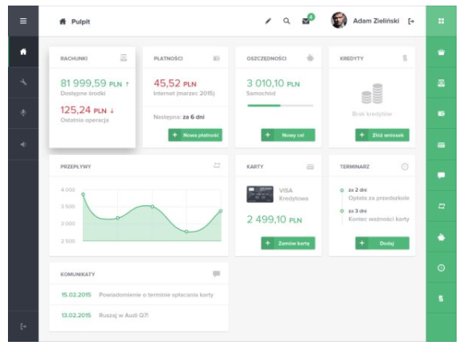This screenshot has width=463, height=349.
Task: Click the icon in Rachunki card header
Action: coord(124,58)
